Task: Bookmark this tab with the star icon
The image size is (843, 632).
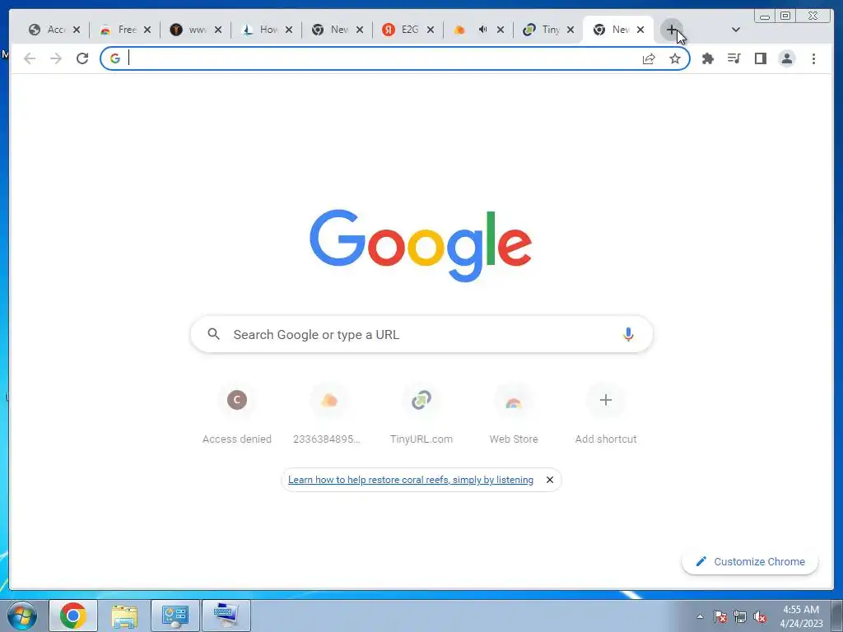Action: [675, 59]
